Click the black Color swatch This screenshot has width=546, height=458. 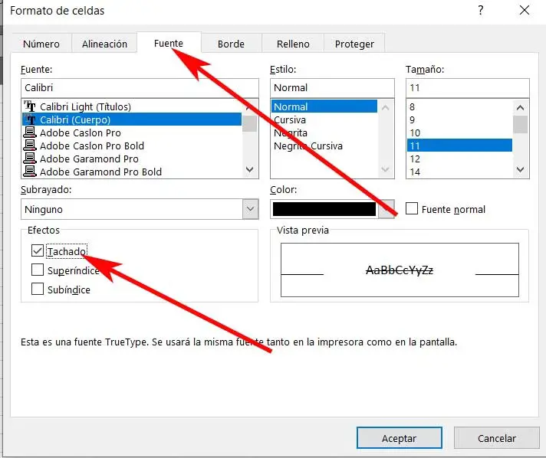coord(324,209)
